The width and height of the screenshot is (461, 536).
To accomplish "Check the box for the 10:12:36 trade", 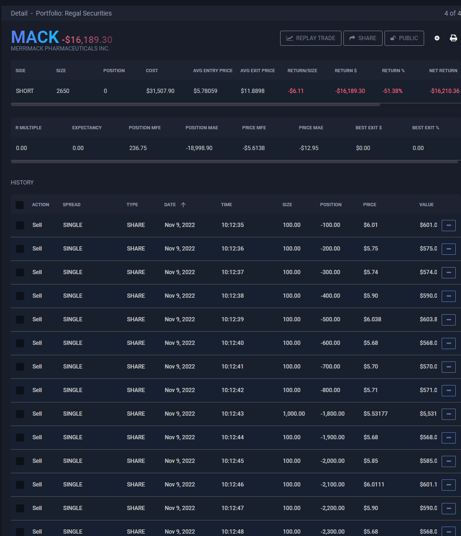I will (20, 249).
